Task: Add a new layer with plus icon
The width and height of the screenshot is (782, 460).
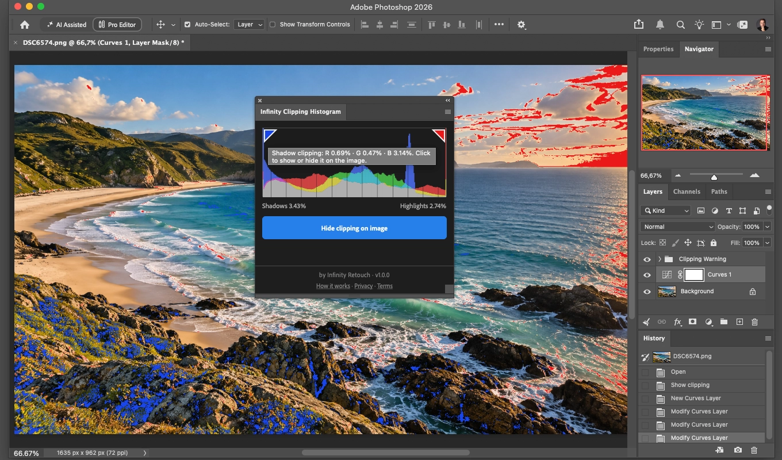Action: tap(739, 322)
